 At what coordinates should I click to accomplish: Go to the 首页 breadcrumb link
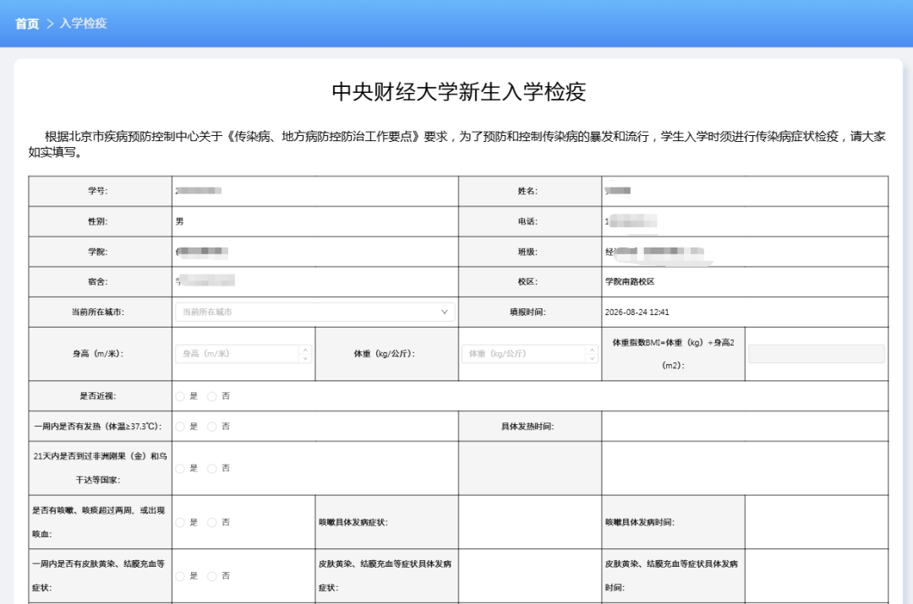point(27,24)
